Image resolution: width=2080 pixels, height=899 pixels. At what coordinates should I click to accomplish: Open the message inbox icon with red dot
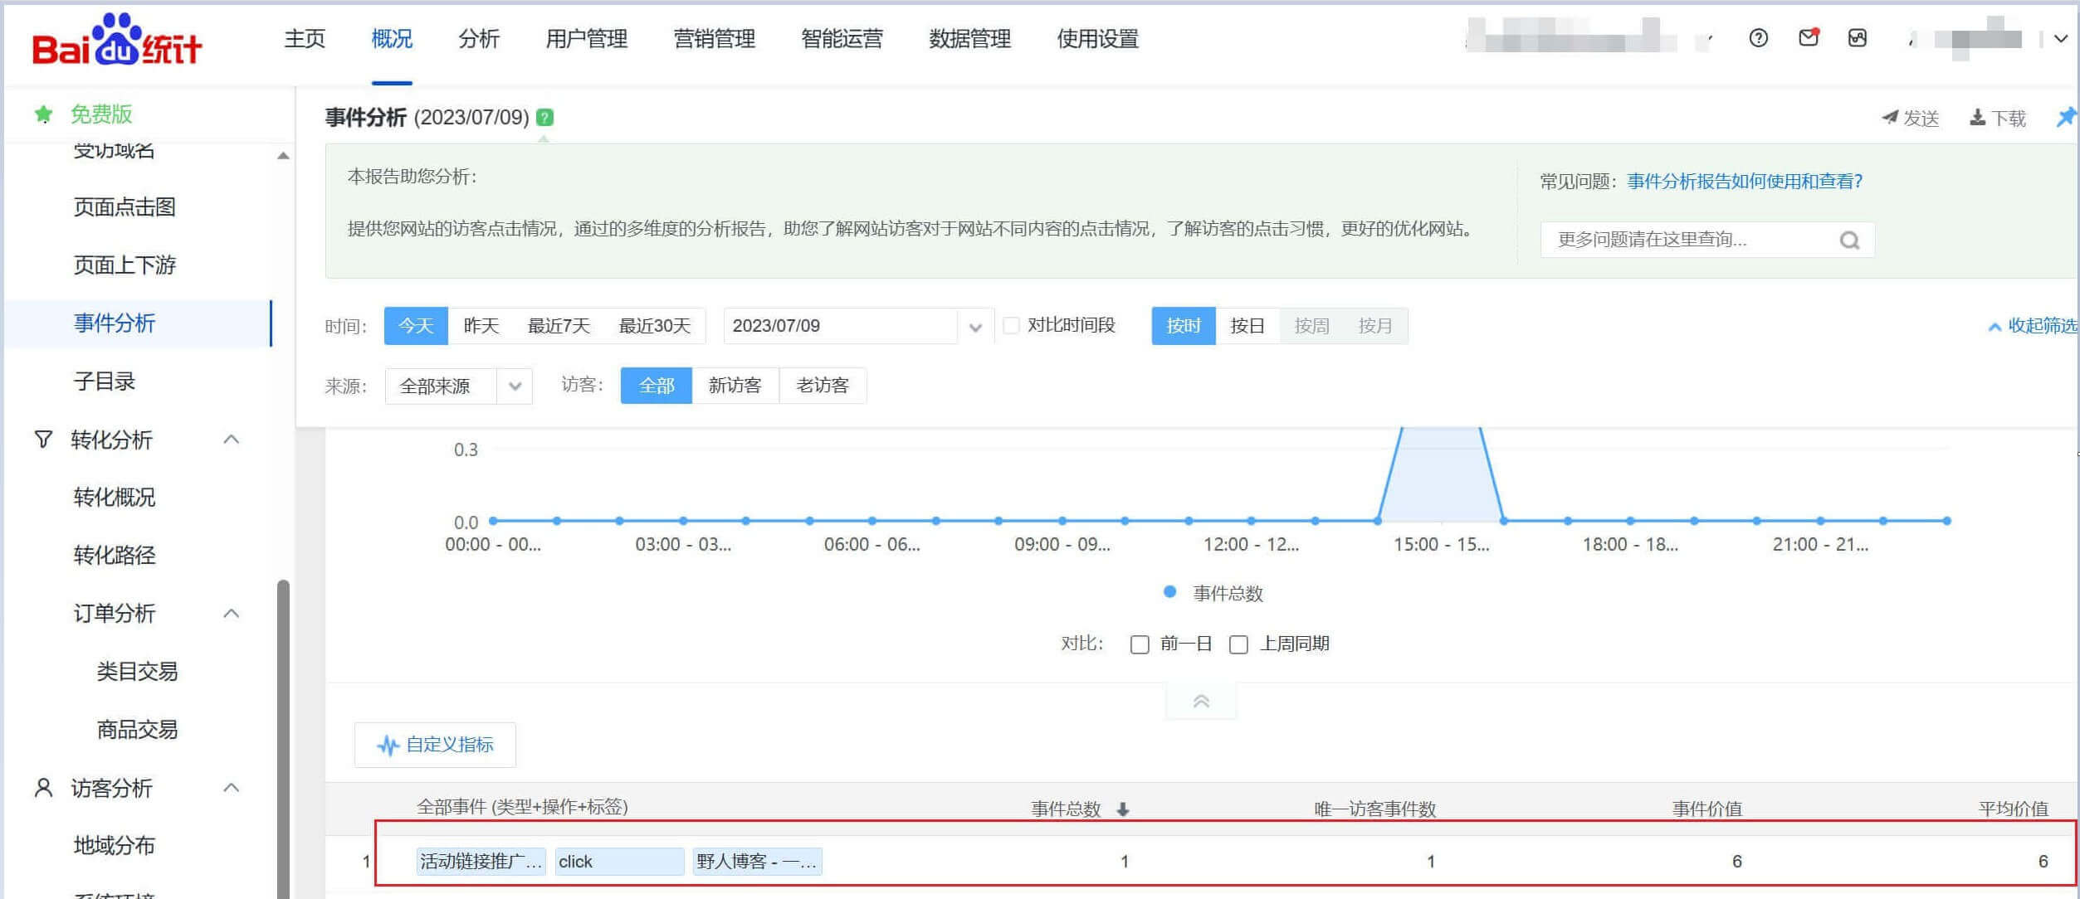pos(1809,37)
